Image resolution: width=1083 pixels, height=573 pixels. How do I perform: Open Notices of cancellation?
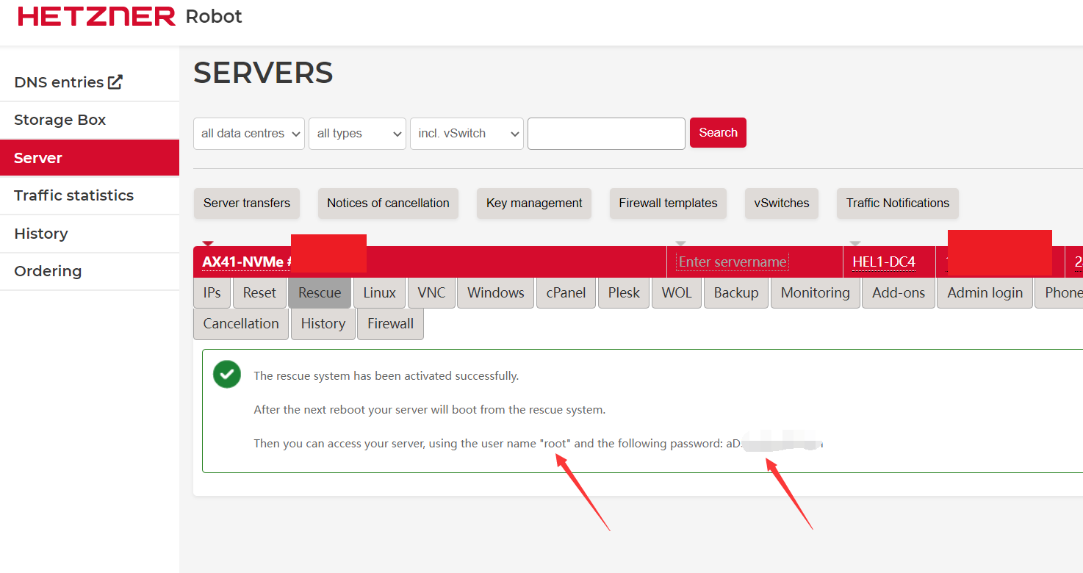click(388, 203)
